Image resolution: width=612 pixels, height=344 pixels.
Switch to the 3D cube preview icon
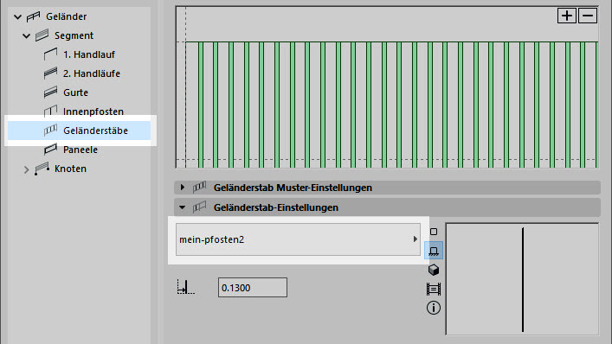click(433, 270)
